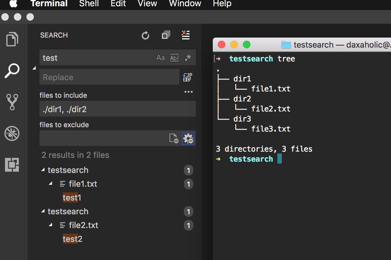This screenshot has width=391, height=260.
Task: Collapse all search results
Action: 166,35
